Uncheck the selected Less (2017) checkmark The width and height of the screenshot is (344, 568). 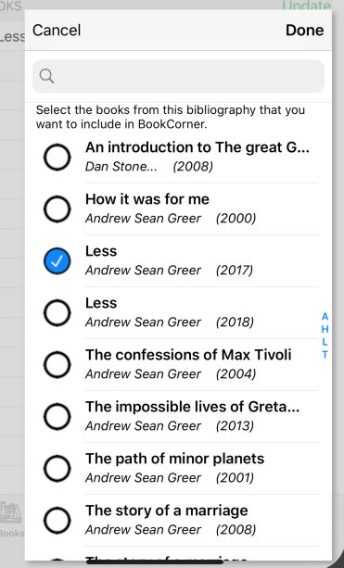57,260
